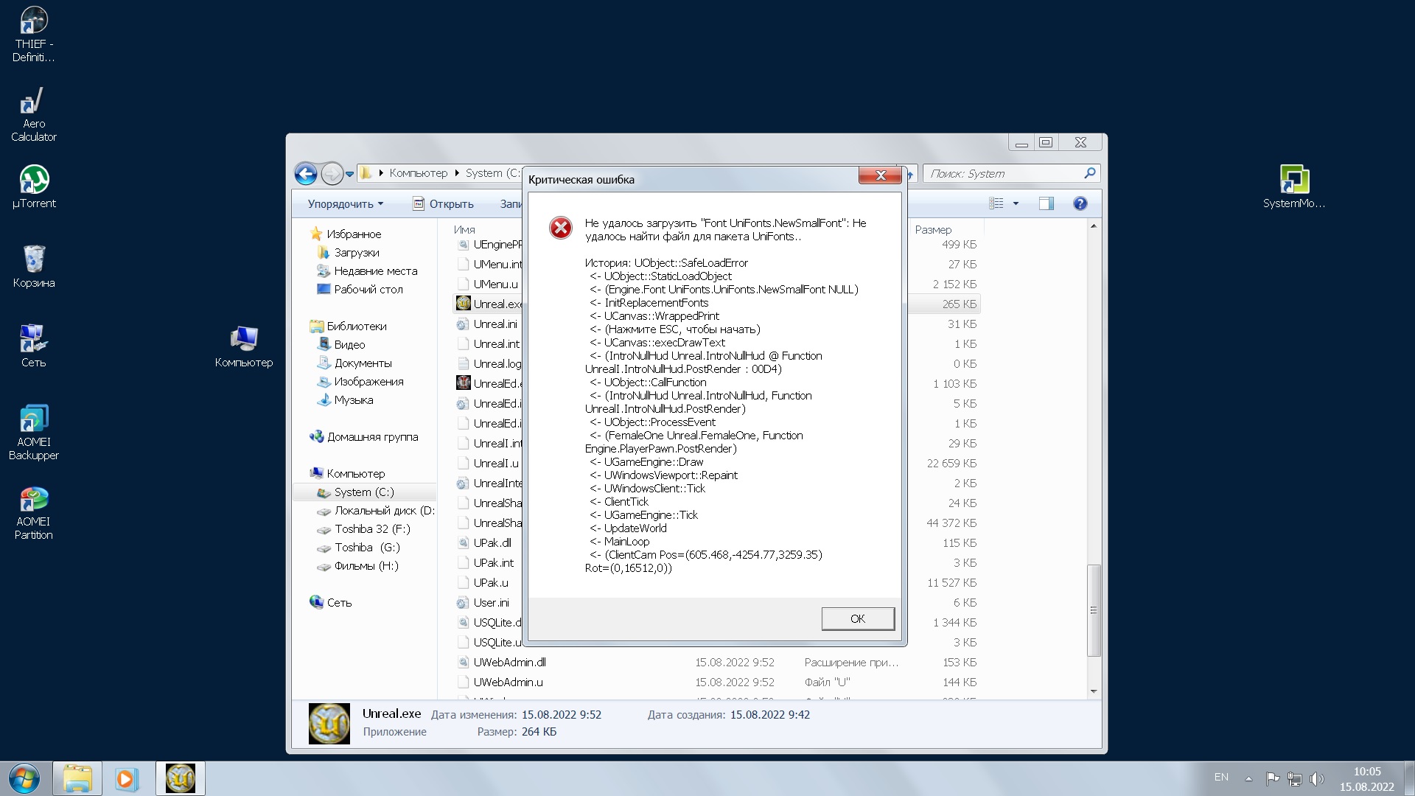Select the UWebAdmin.dll file
The image size is (1415, 796).
(x=509, y=663)
